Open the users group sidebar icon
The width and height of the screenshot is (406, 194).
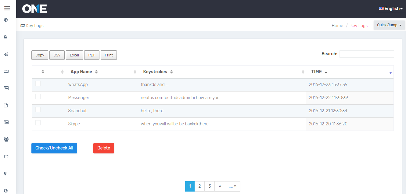pos(6,139)
